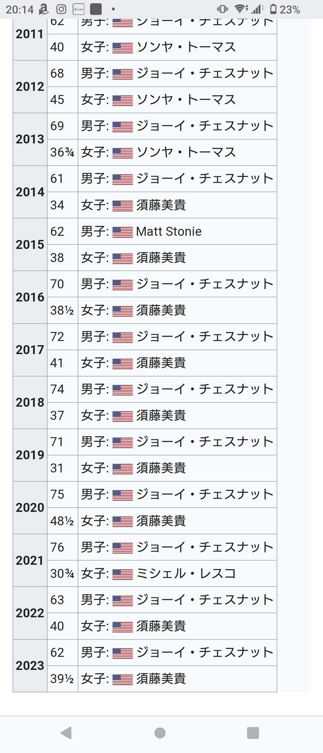The image size is (323, 753).
Task: Open the ミシェル・レスコ link in 2021 row
Action: pyautogui.click(x=186, y=574)
